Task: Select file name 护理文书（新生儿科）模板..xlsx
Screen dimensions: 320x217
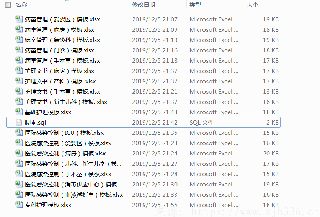Action: pyautogui.click(x=66, y=102)
